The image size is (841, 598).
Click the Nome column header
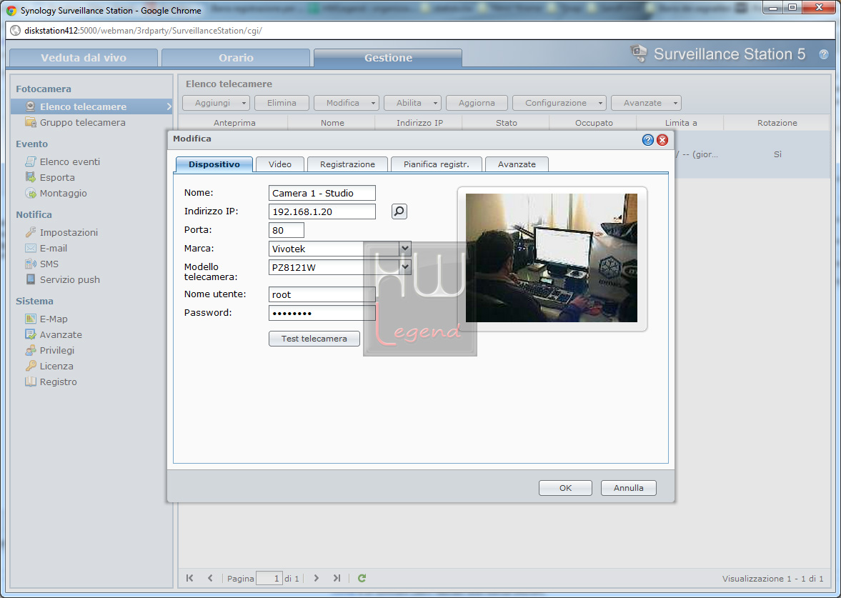332,123
